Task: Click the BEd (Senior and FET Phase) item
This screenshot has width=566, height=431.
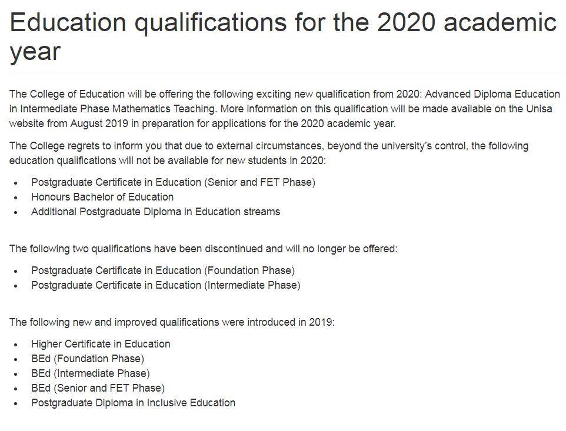Action: click(98, 388)
